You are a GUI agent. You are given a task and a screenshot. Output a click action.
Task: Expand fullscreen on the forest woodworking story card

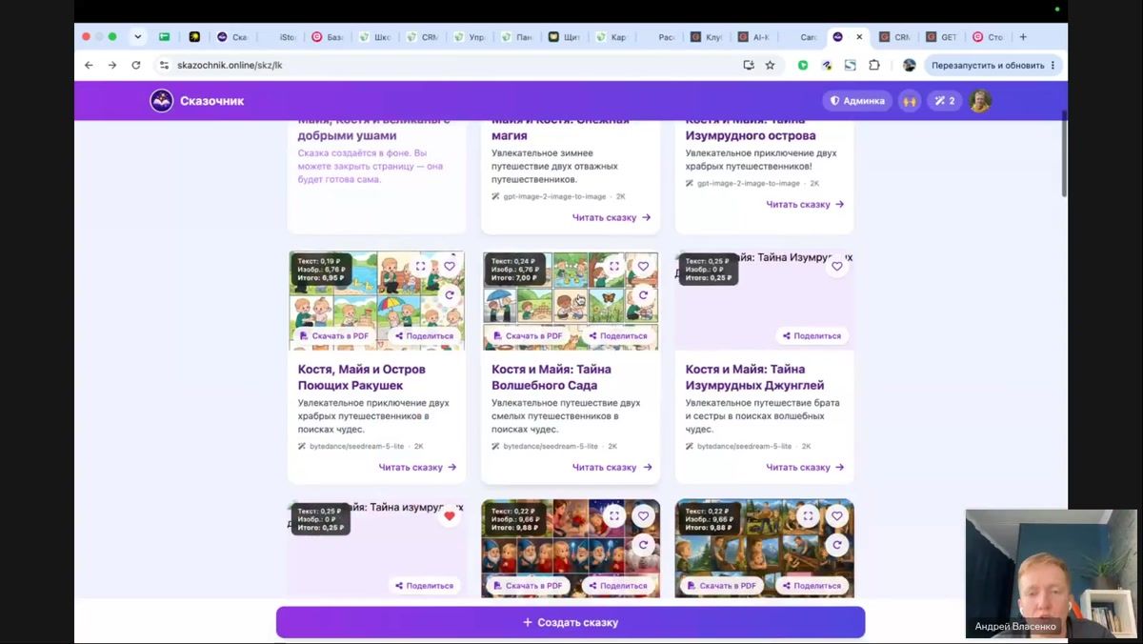809,516
